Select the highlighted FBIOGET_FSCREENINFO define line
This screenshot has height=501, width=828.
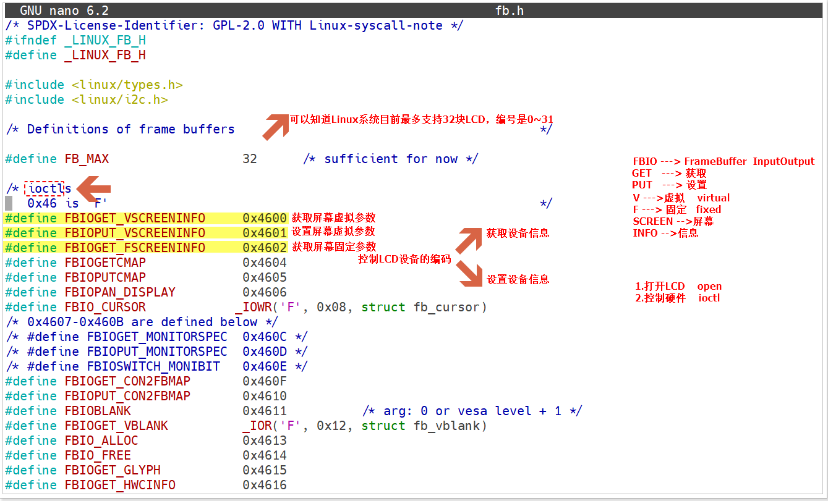[x=155, y=247]
